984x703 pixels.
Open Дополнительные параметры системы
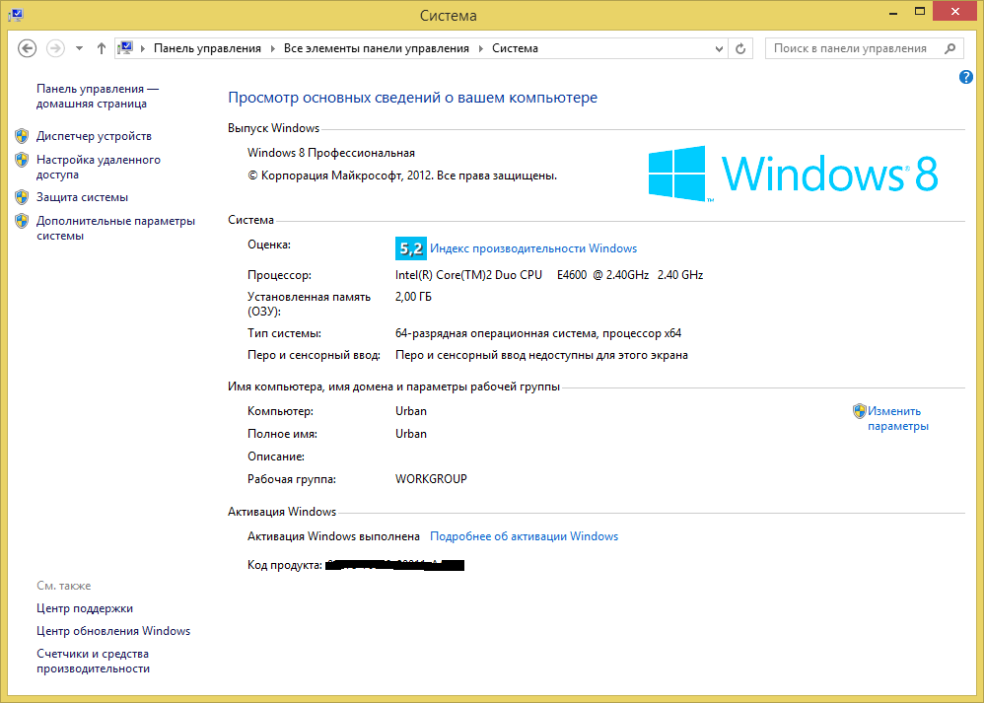pyautogui.click(x=115, y=228)
